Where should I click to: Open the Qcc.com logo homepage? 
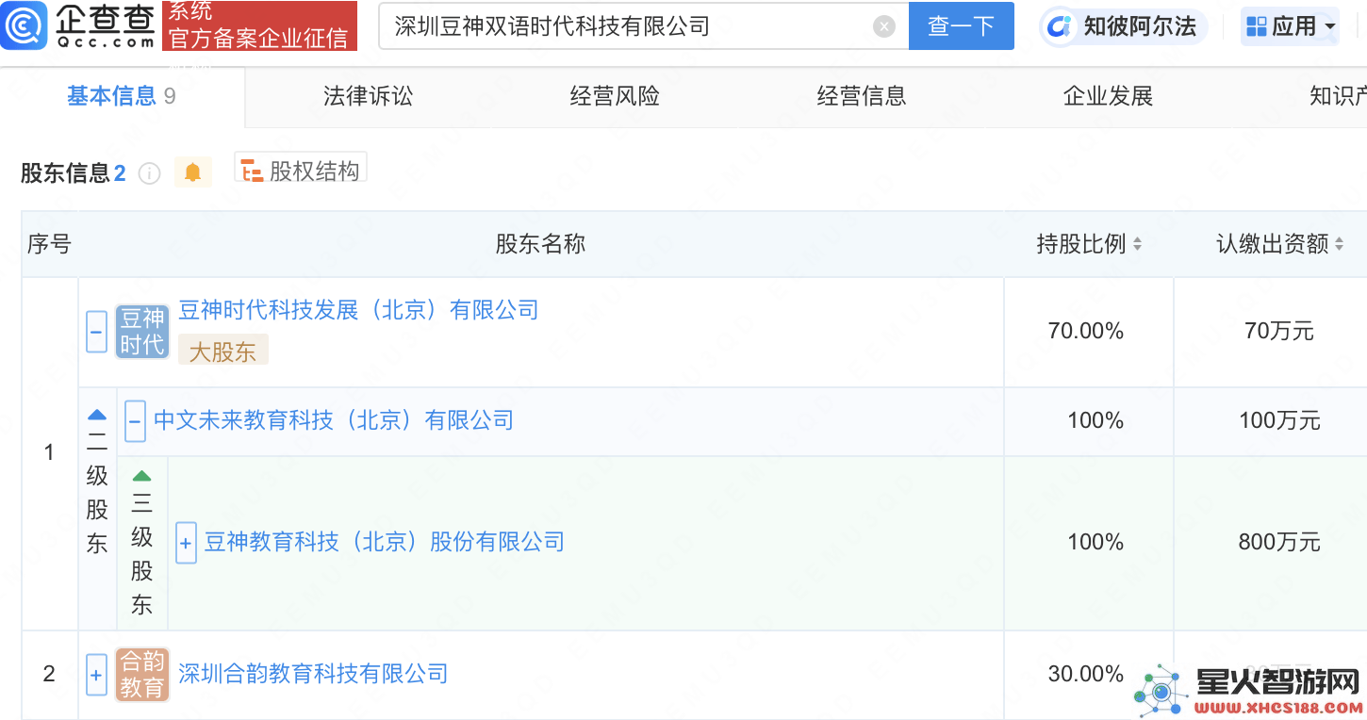tap(79, 25)
